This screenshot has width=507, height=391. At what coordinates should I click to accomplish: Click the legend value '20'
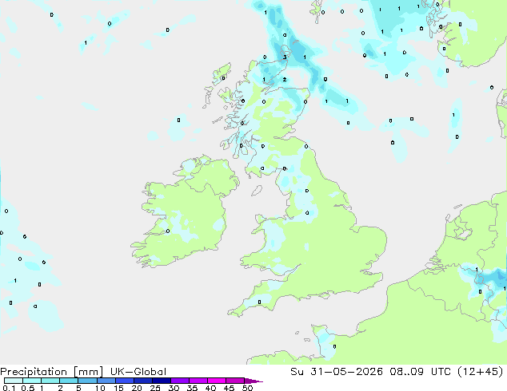(x=137, y=388)
